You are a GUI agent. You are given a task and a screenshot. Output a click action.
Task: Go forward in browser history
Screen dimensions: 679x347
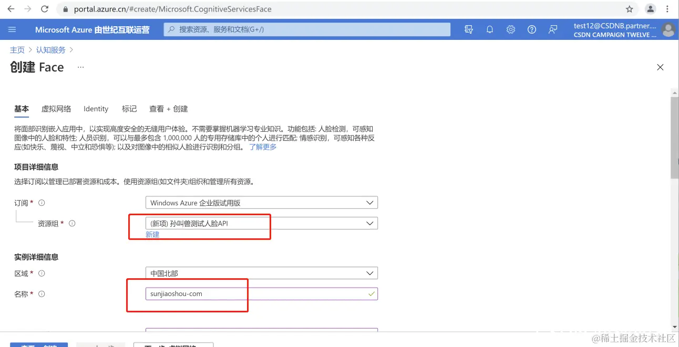tap(27, 9)
